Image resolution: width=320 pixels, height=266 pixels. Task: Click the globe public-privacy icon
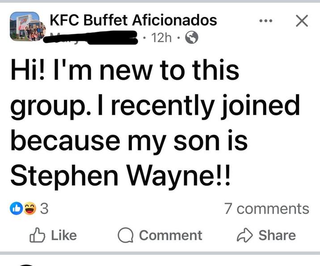click(191, 38)
